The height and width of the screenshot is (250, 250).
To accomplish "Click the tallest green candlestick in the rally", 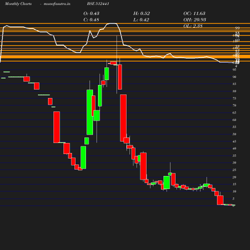I will [90, 112].
